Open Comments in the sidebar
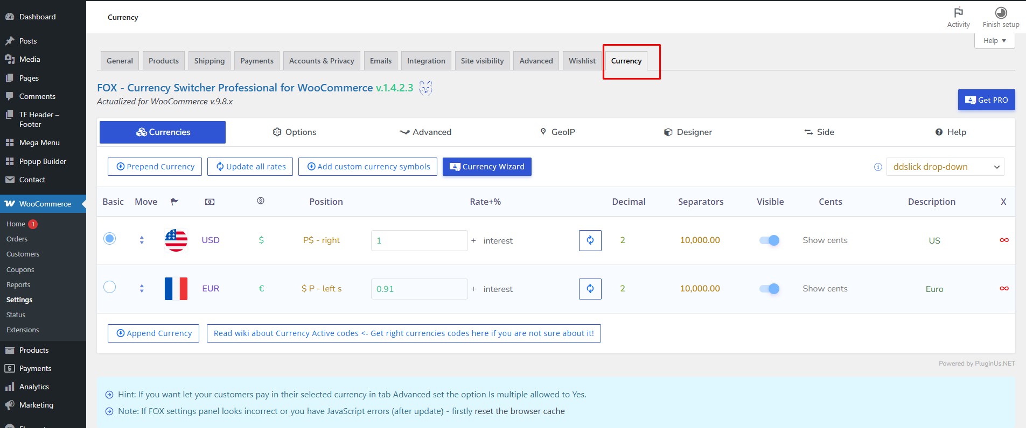 pyautogui.click(x=37, y=96)
